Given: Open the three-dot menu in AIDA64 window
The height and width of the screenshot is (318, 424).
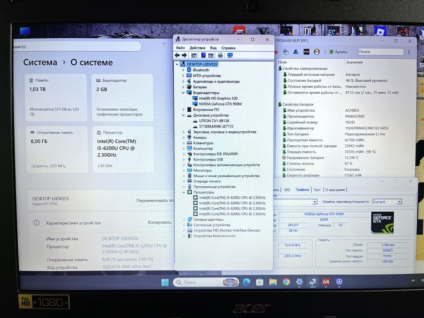Looking at the screenshot, I should tap(409, 52).
